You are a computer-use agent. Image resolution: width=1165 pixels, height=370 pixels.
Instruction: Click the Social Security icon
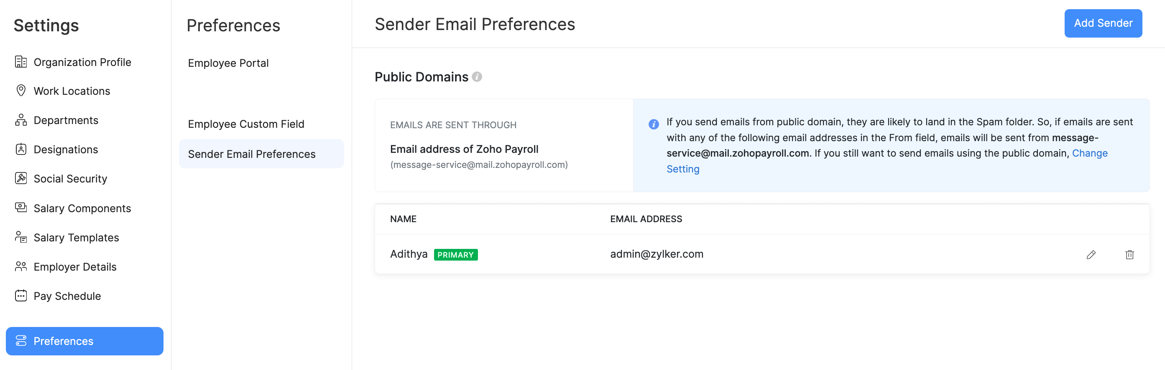21,178
